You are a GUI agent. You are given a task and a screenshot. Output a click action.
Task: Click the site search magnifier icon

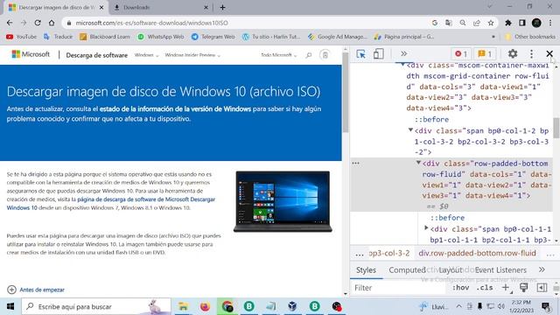[309, 55]
